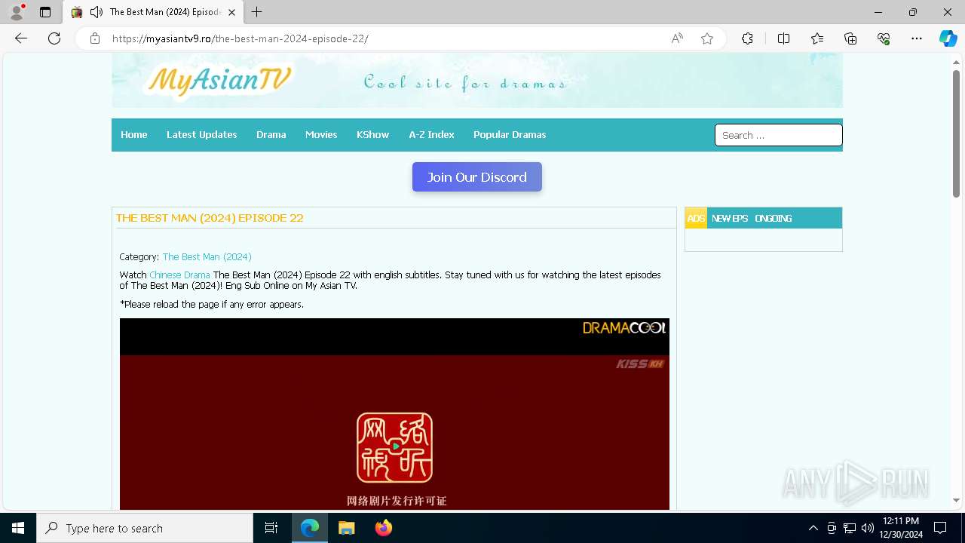This screenshot has height=543, width=965.
Task: Open Chinese Drama link
Action: (x=179, y=275)
